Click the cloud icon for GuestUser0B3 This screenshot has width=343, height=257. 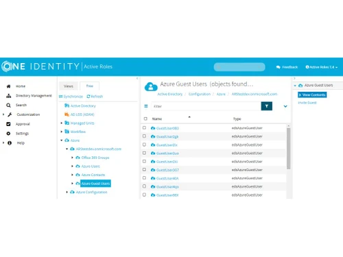point(153,128)
